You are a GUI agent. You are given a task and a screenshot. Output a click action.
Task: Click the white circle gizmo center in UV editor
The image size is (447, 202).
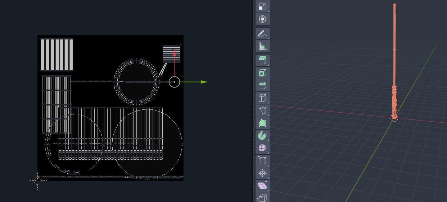[175, 82]
